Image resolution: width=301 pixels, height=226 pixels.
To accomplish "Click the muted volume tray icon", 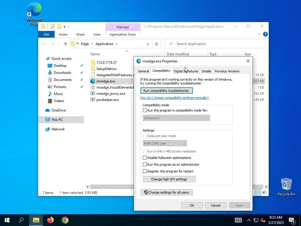I will point(263,220).
